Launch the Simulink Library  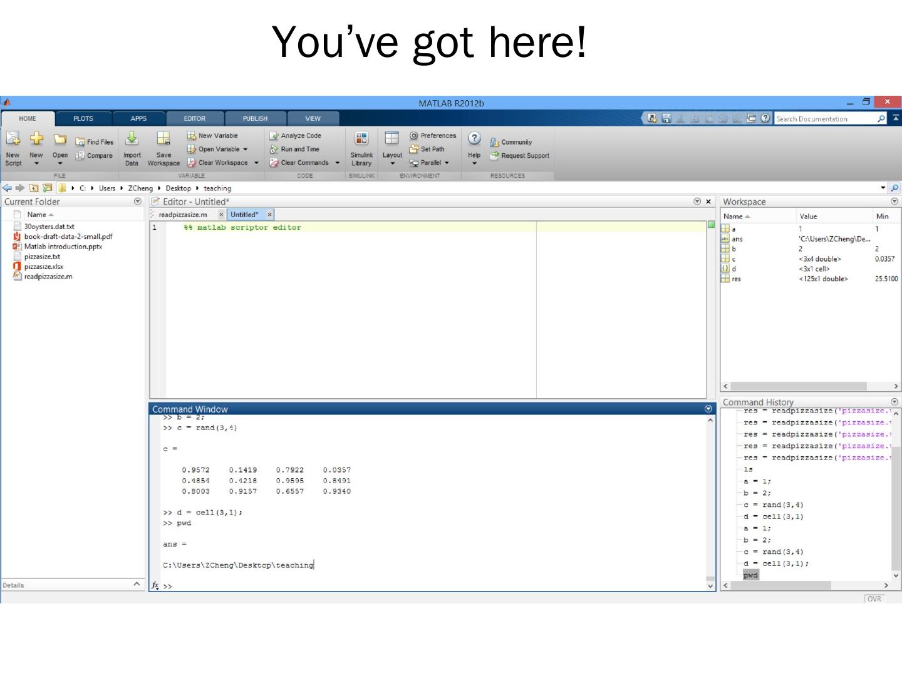(361, 149)
